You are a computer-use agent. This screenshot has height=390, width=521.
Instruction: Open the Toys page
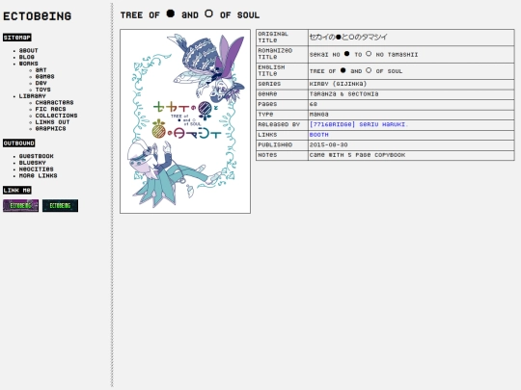tap(42, 90)
